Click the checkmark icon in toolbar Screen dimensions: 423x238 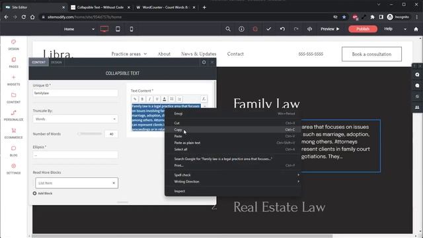coord(269,29)
